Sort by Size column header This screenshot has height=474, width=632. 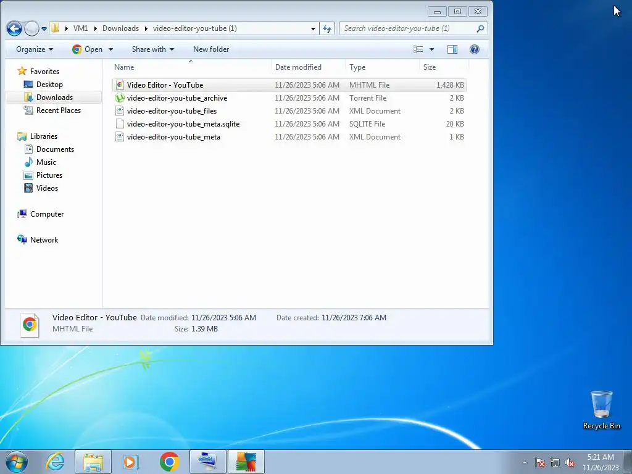(x=443, y=67)
